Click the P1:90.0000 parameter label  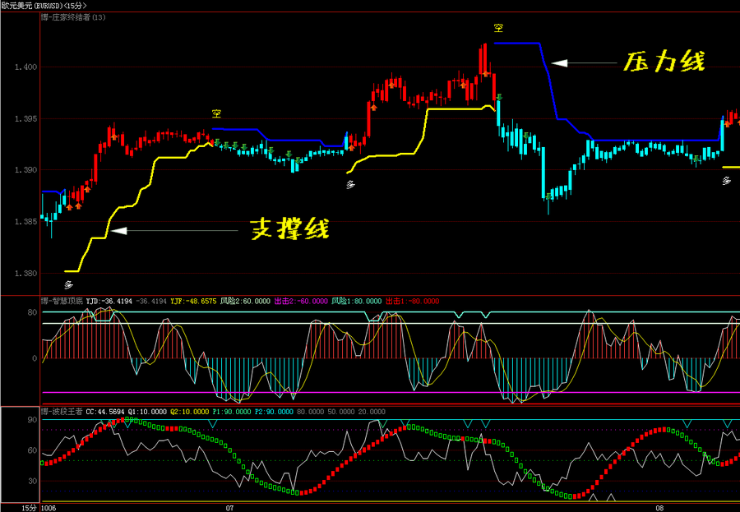[232, 412]
